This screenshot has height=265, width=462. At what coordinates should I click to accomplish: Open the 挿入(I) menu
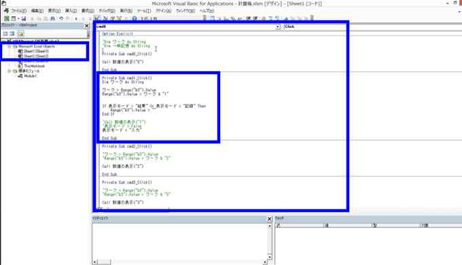pos(71,11)
